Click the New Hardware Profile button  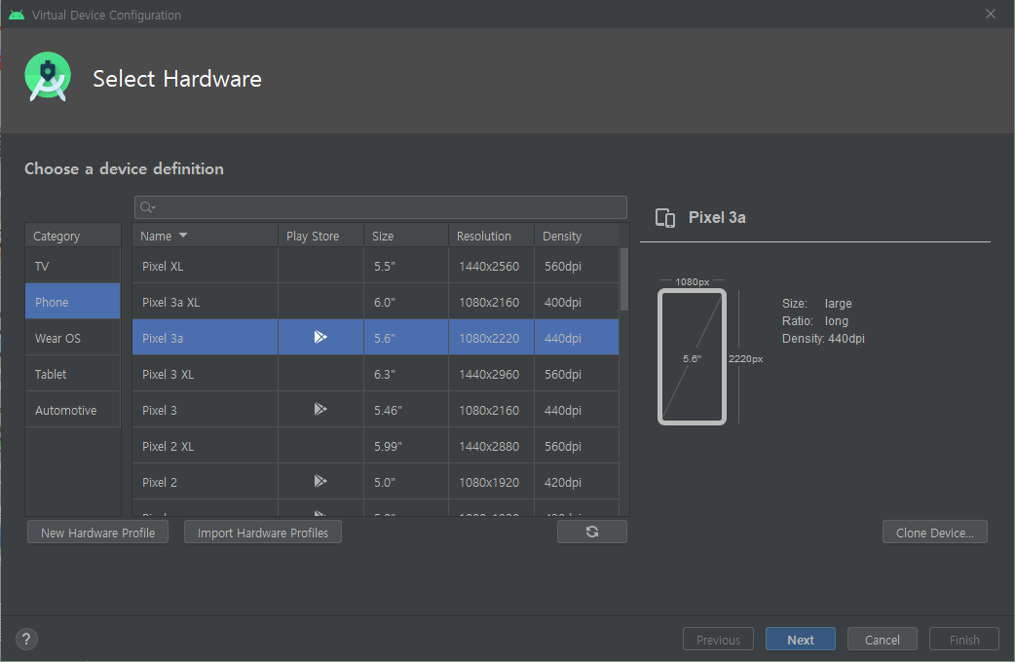click(97, 533)
